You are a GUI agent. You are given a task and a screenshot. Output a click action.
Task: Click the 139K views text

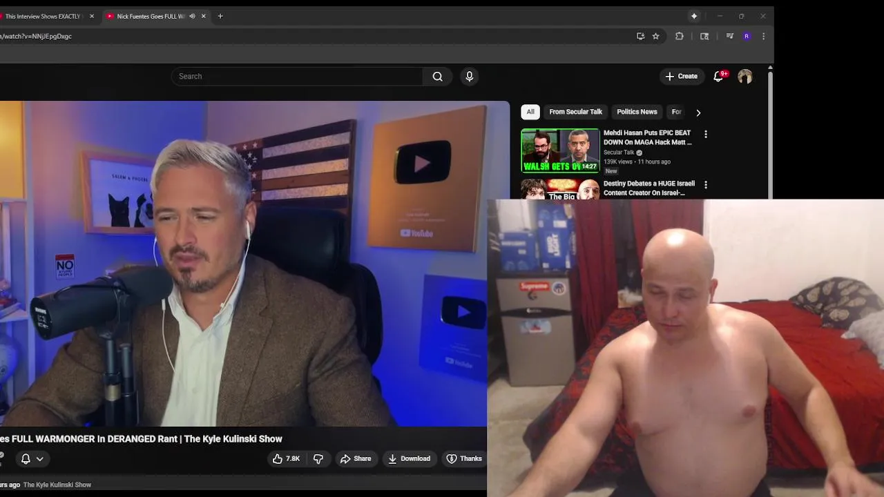[618, 162]
